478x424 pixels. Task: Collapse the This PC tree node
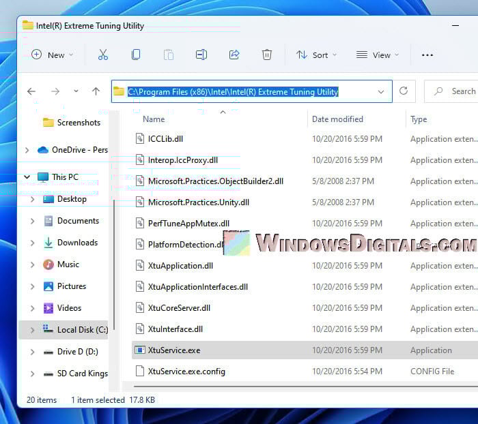(27, 177)
